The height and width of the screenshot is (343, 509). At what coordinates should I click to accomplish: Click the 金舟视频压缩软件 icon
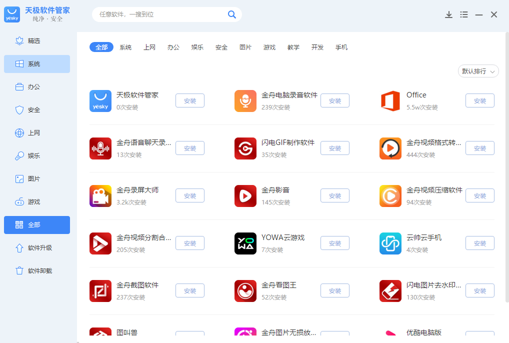tap(390, 196)
